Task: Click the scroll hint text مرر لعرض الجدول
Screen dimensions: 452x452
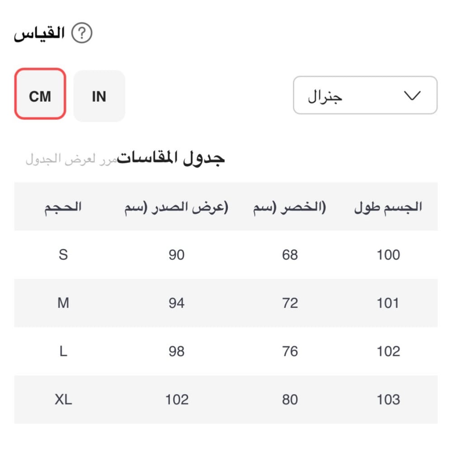Action: [71, 160]
